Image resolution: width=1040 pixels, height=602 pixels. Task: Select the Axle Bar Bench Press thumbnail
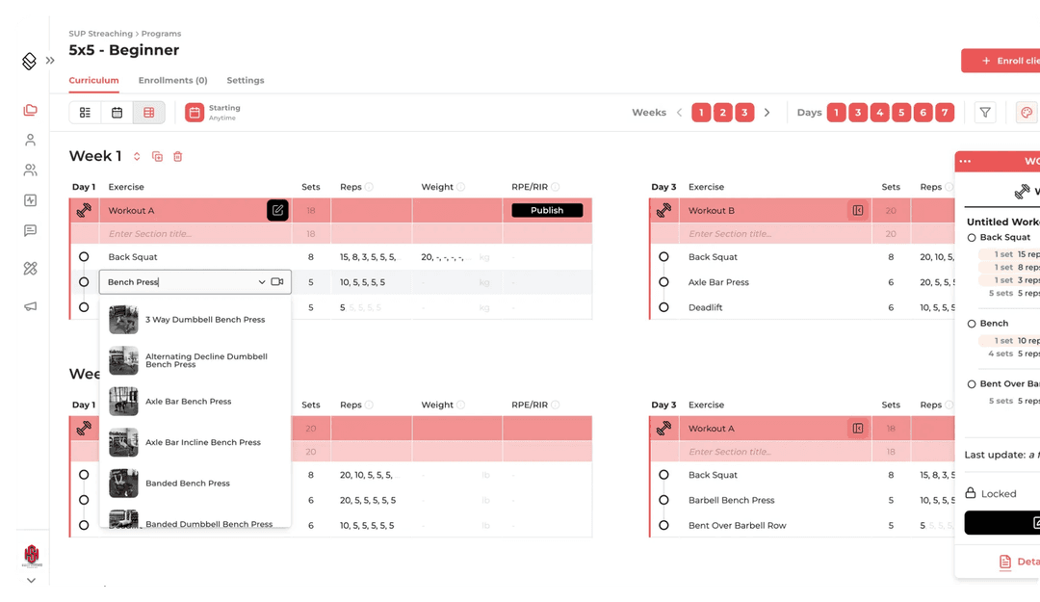[x=123, y=401]
